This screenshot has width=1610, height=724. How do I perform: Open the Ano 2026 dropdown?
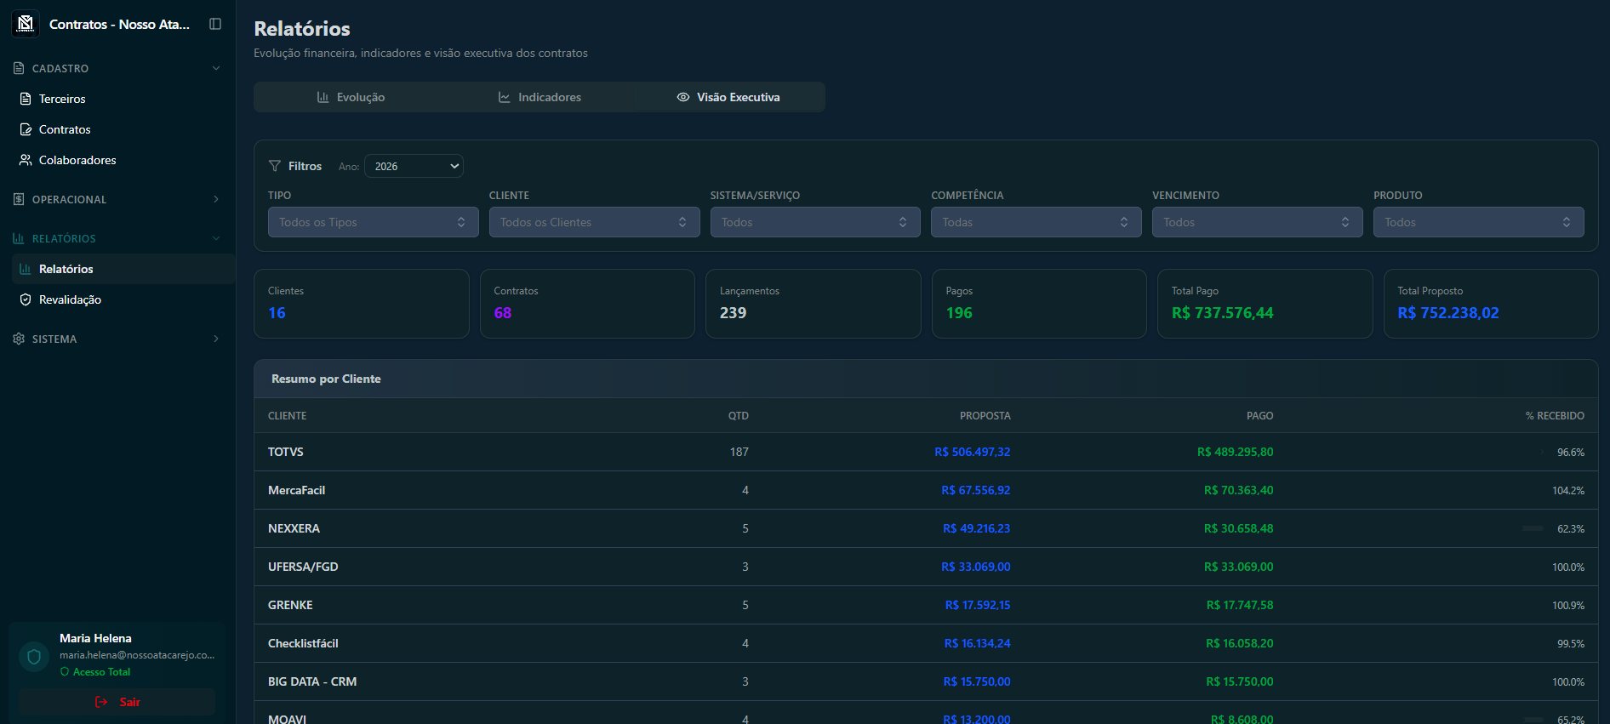(x=414, y=166)
